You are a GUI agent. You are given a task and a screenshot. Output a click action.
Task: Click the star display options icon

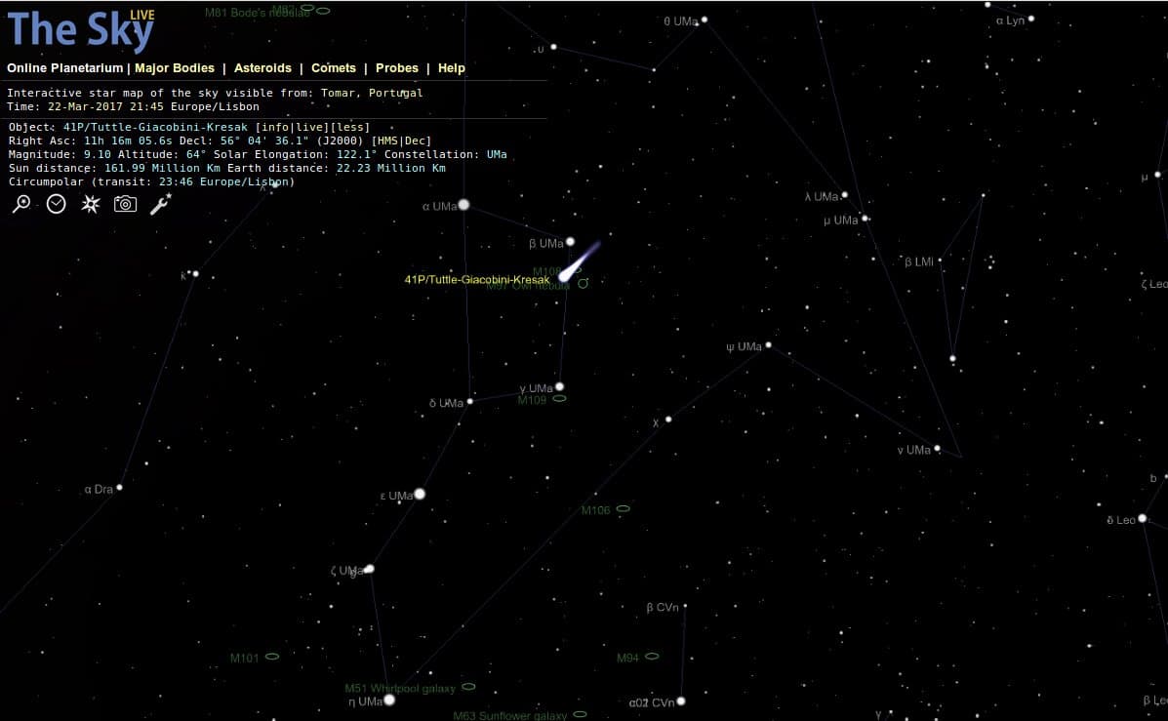click(90, 203)
